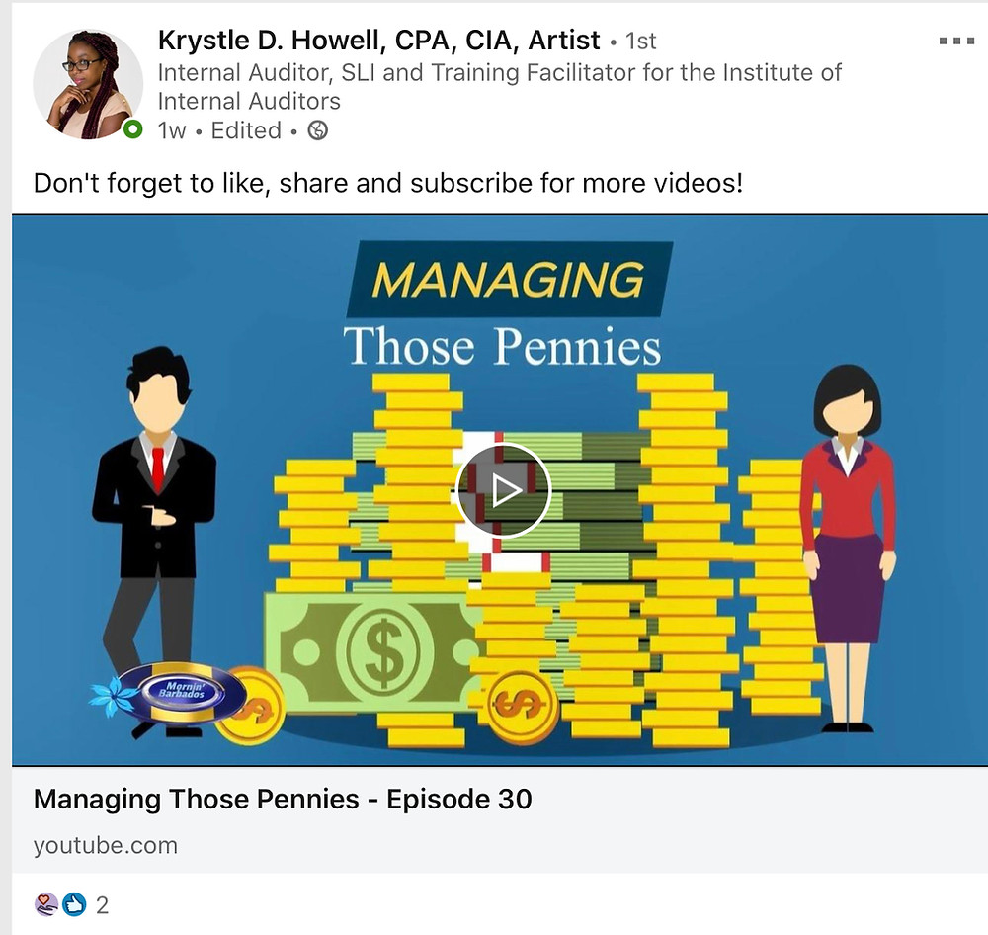Click the Internal Auditor headline text
This screenshot has width=988, height=935.
coord(499,86)
